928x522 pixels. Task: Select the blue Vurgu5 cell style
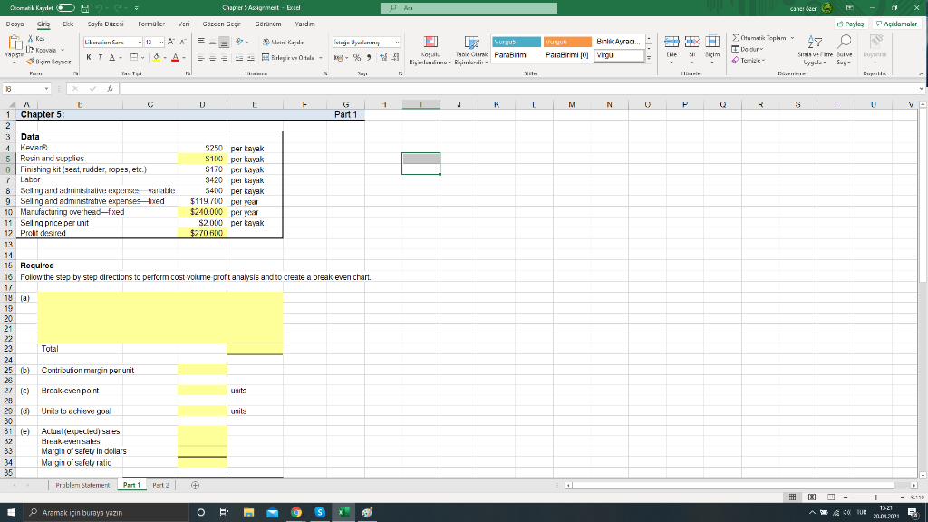pyautogui.click(x=516, y=42)
